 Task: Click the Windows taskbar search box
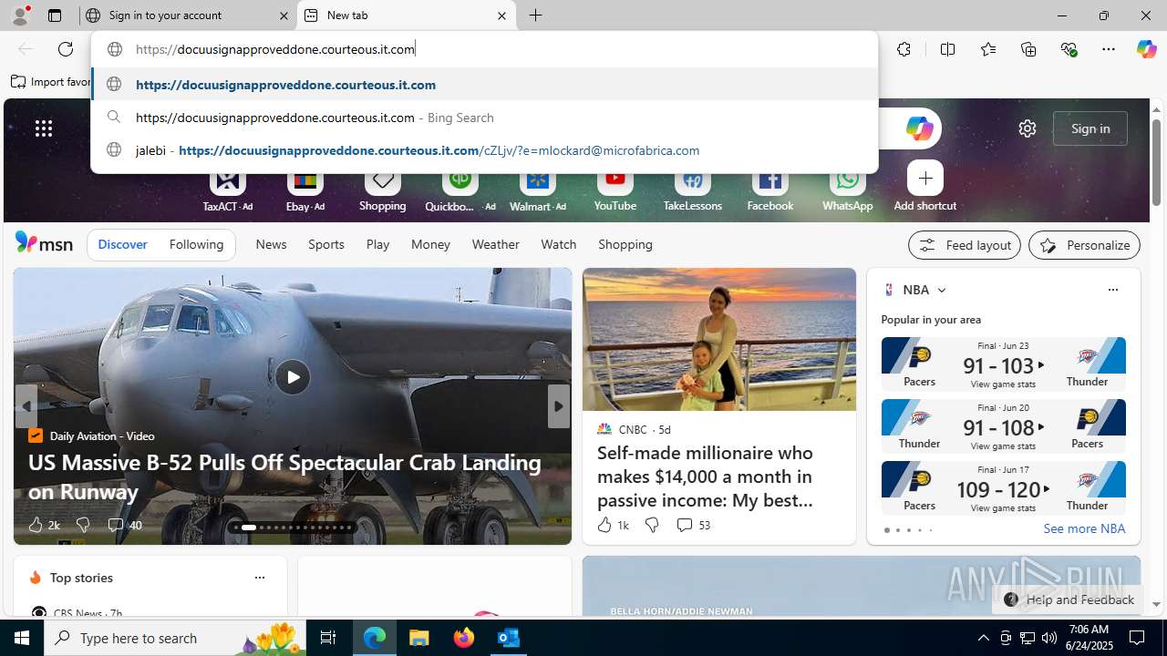[x=175, y=638]
